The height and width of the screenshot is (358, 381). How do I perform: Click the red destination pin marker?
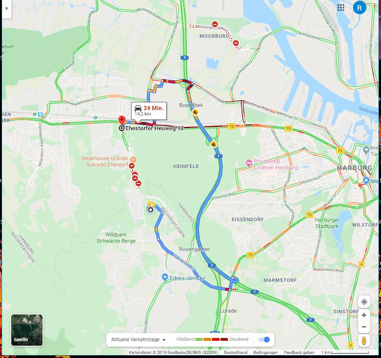[x=121, y=121]
